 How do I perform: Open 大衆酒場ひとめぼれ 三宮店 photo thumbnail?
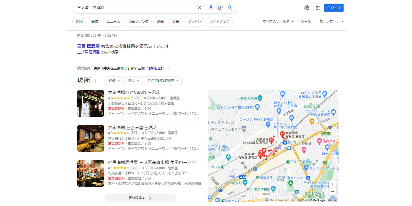[x=91, y=103]
